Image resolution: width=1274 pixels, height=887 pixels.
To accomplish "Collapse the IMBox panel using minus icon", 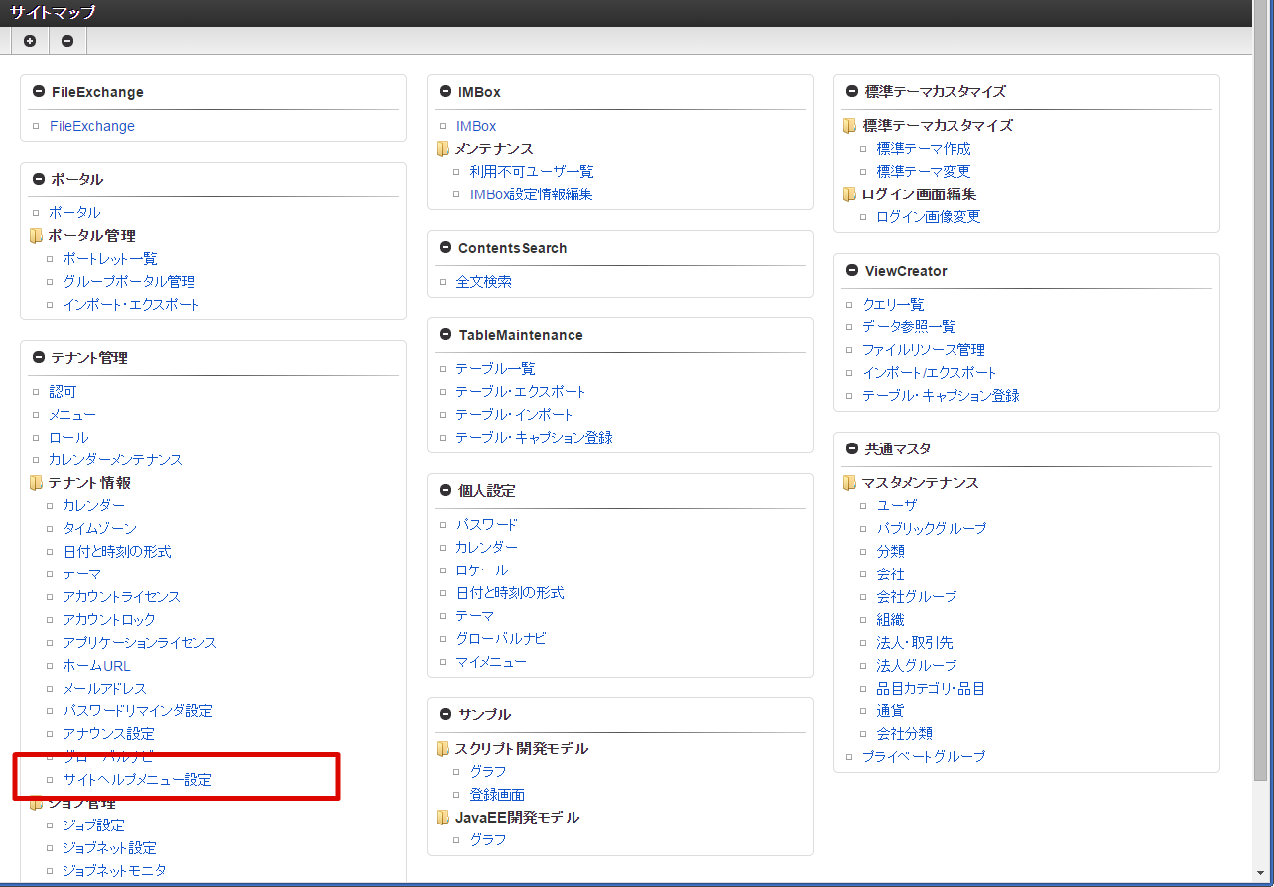I will [446, 92].
